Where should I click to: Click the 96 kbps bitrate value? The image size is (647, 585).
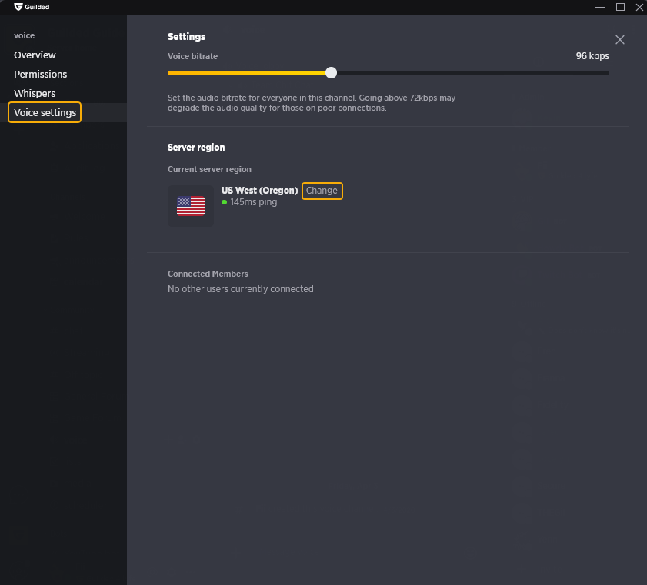pyautogui.click(x=592, y=56)
